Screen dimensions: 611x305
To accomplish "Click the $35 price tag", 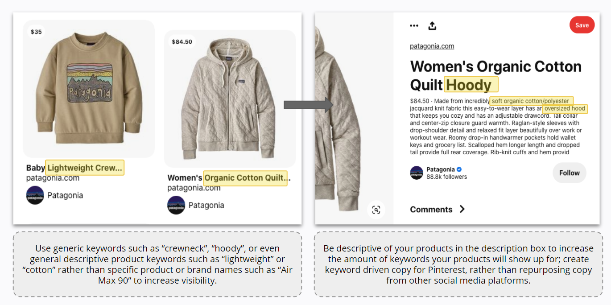I will click(36, 32).
